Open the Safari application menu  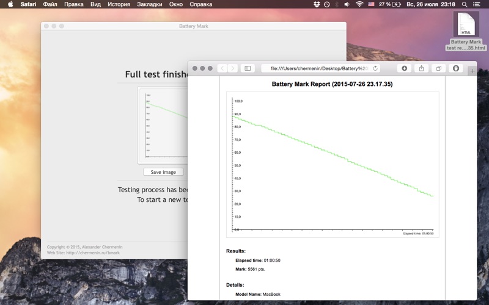28,4
